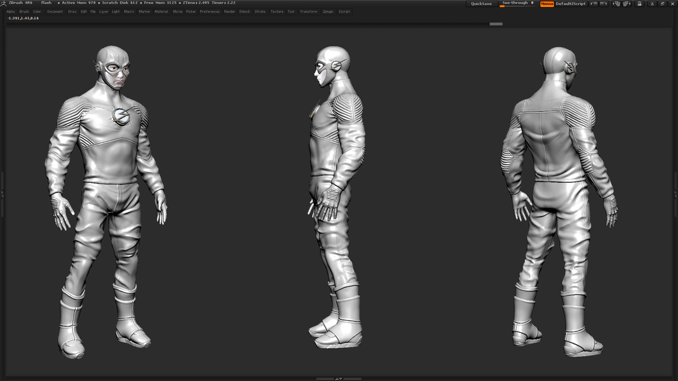The image size is (678, 381).
Task: Expand the left tray divider
Action: [2, 194]
